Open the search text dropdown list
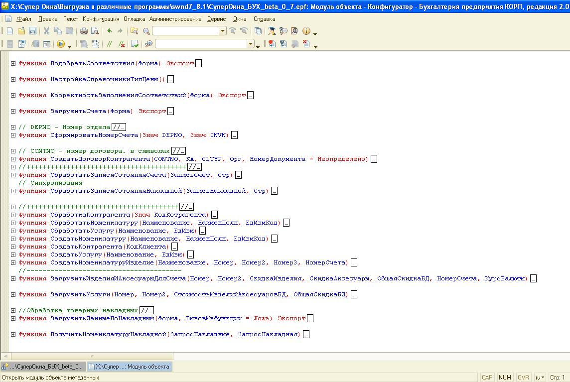The image size is (570, 382). tap(223, 31)
